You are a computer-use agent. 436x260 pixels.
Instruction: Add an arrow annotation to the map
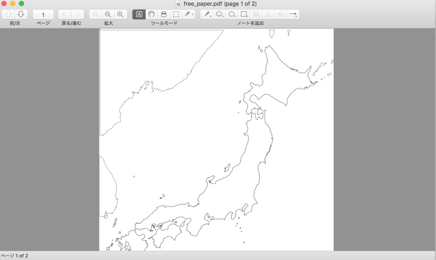point(293,14)
